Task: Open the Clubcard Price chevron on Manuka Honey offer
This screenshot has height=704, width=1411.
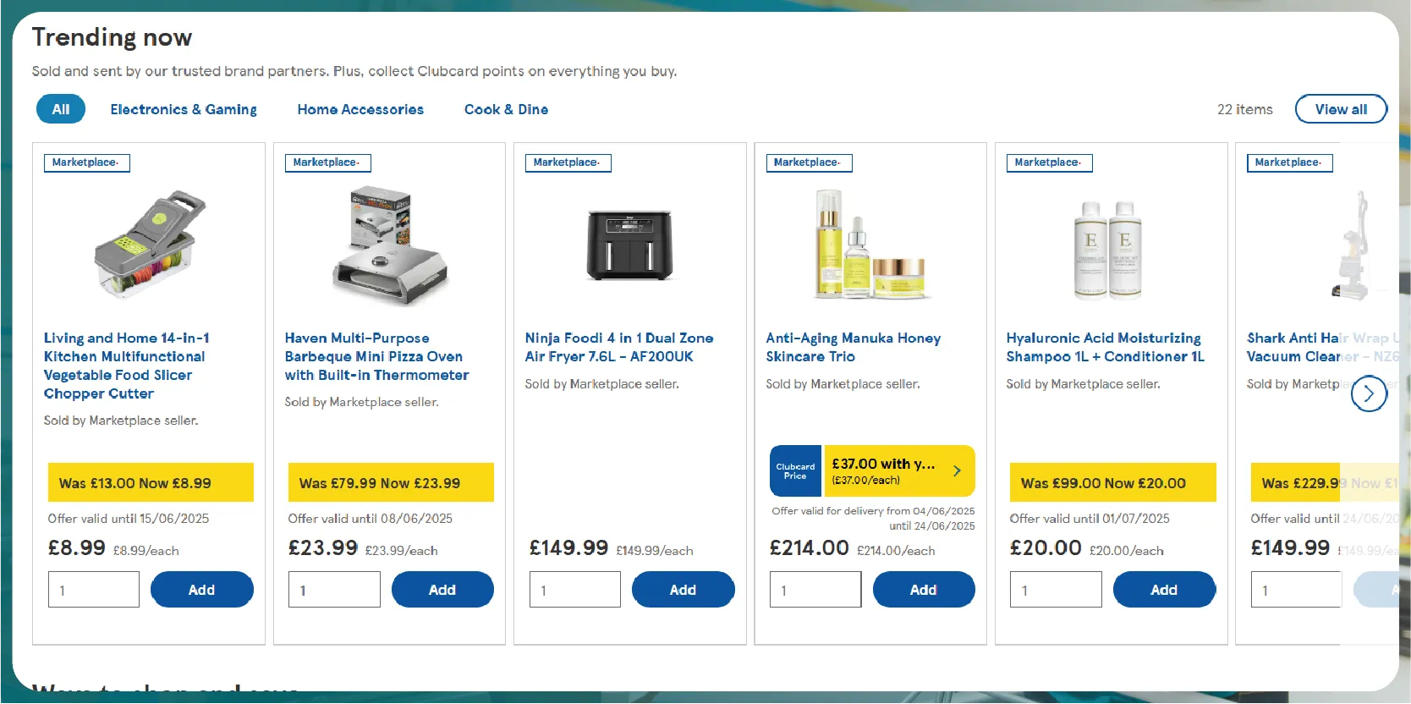Action: point(957,470)
